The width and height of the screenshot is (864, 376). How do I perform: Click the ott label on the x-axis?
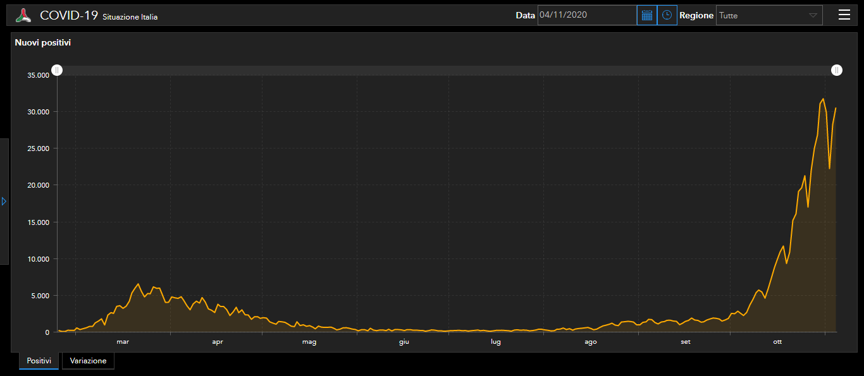pos(777,342)
